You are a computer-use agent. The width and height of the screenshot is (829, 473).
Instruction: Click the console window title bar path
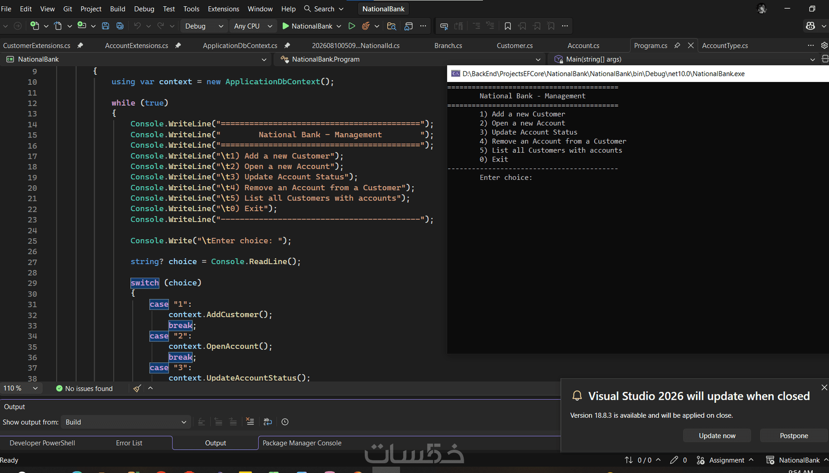(x=603, y=74)
